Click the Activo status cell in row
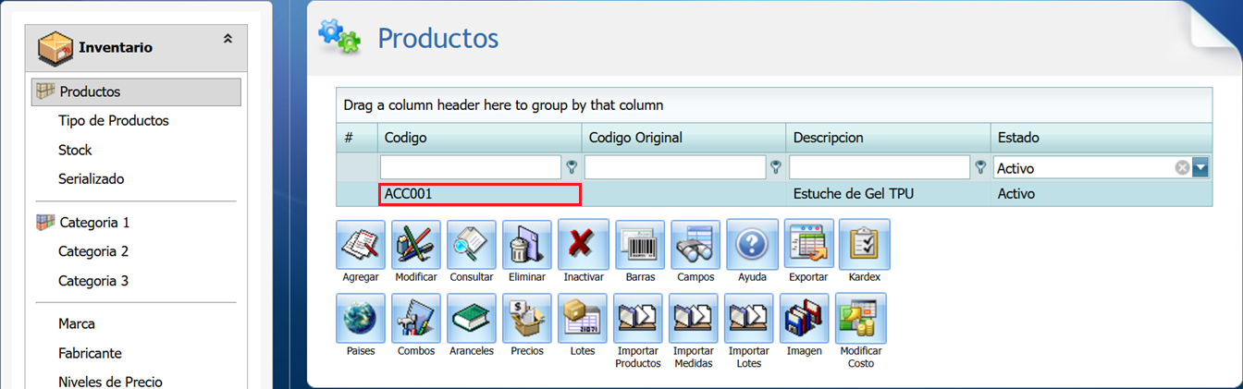The height and width of the screenshot is (389, 1243). pos(1101,194)
